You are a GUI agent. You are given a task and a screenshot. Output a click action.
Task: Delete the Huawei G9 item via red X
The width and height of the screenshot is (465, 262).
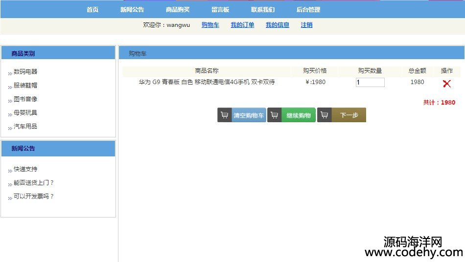click(x=446, y=84)
